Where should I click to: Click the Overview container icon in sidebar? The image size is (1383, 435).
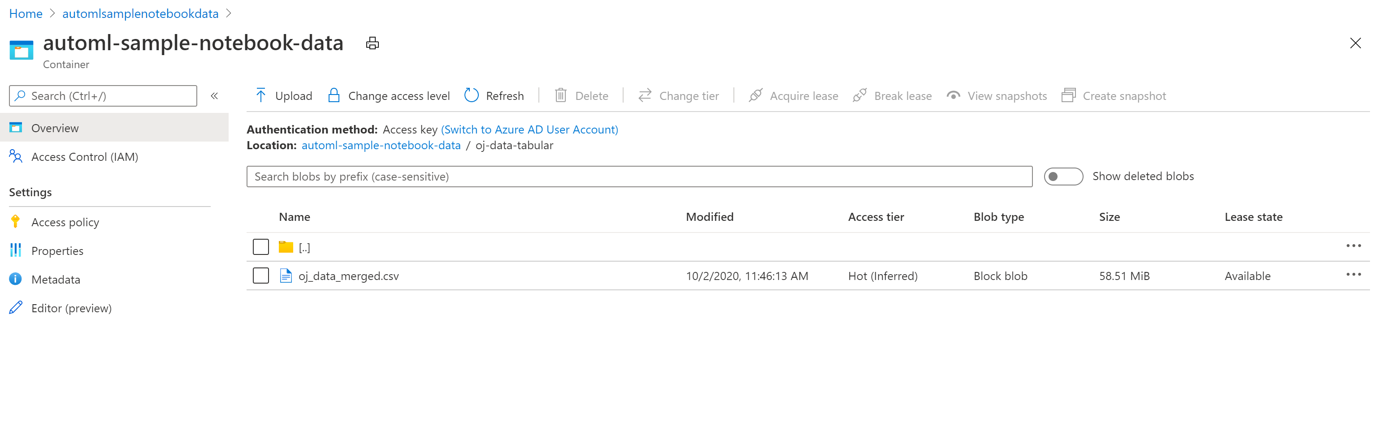16,127
